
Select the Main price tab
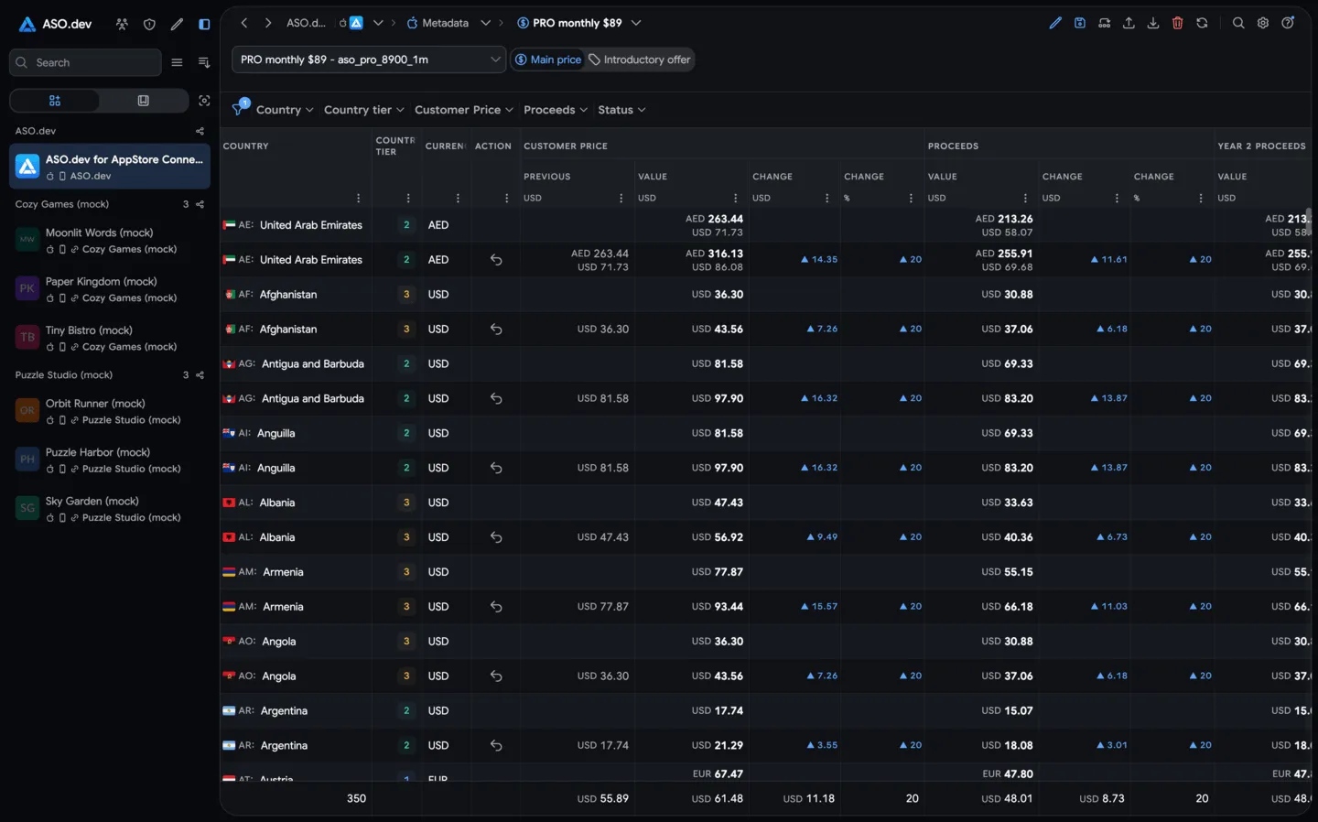tap(548, 59)
